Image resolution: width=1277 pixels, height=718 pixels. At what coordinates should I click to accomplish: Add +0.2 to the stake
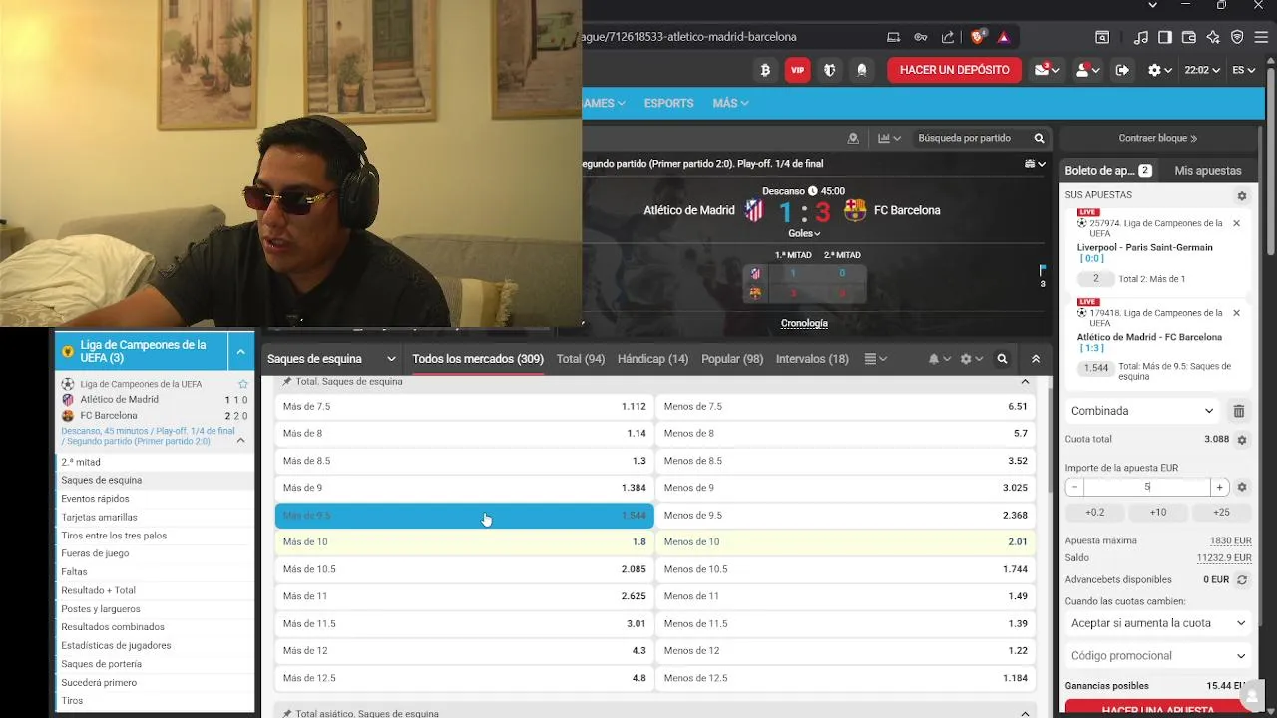click(1095, 512)
